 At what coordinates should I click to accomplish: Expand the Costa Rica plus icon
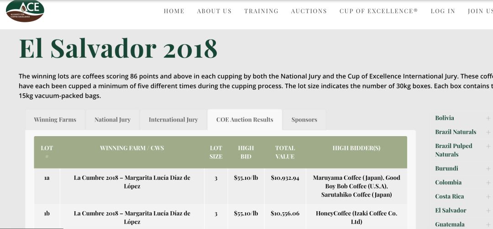click(488, 197)
